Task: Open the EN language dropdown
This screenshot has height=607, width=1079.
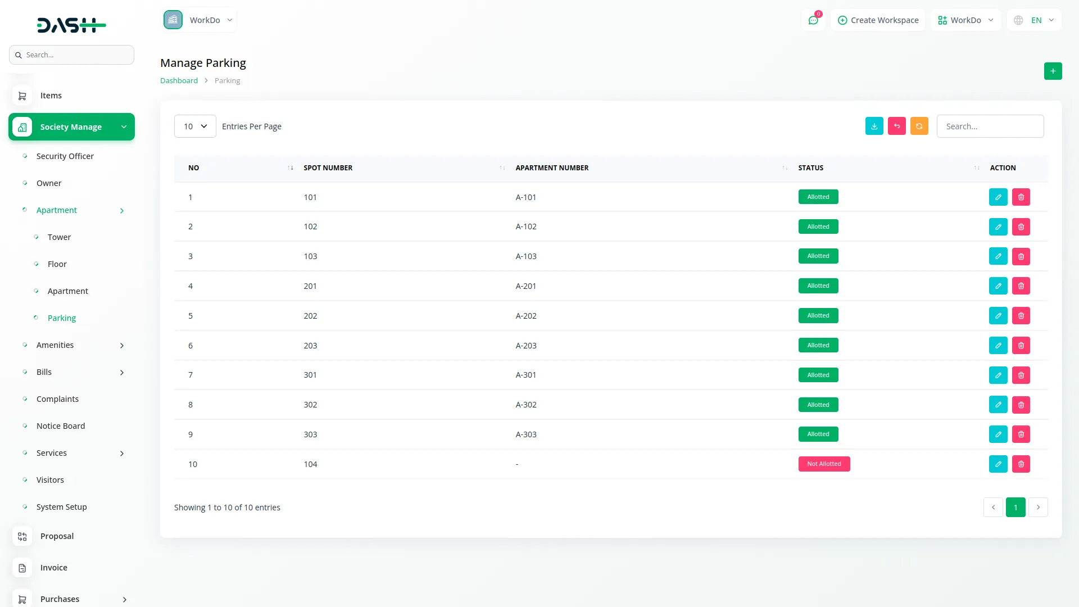Action: point(1035,20)
